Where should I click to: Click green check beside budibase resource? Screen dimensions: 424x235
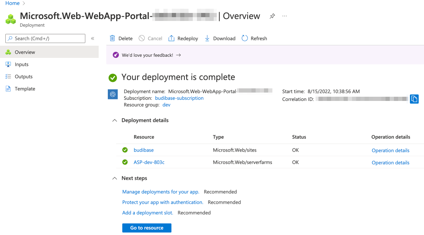click(x=125, y=150)
